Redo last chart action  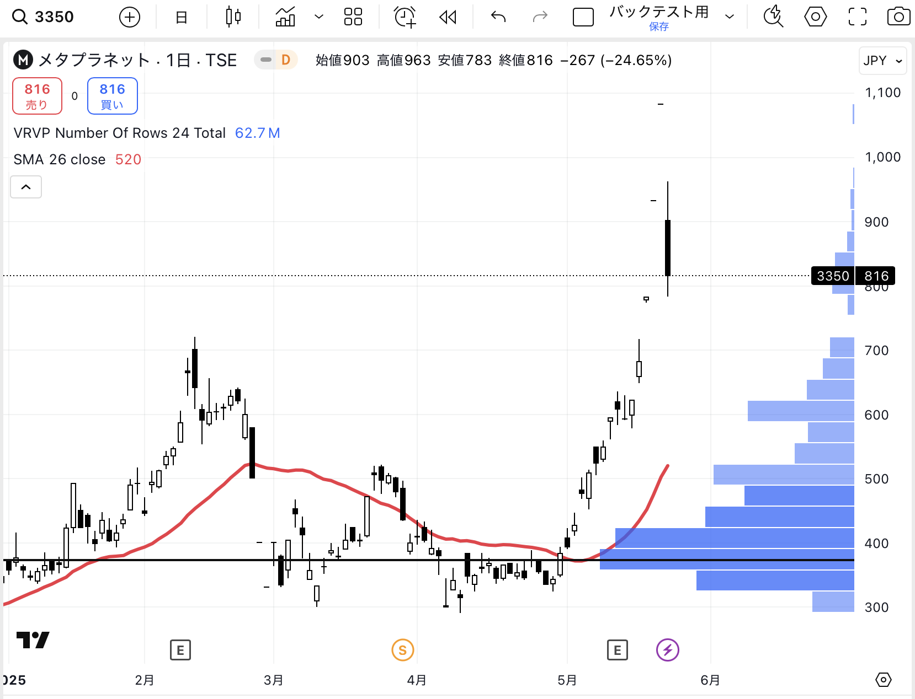pyautogui.click(x=540, y=17)
